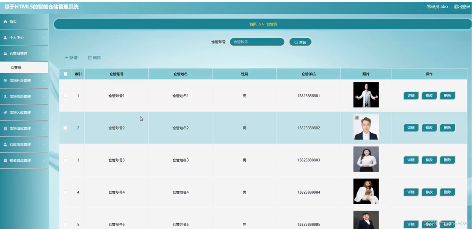The image size is (472, 229).
Task: Click 删除 for row 仓管账号3
Action: pos(447,160)
